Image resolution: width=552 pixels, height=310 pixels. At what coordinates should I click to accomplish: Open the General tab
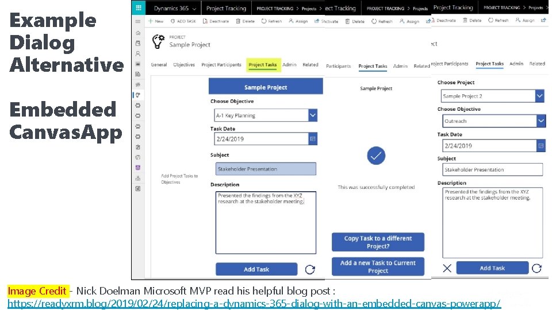pos(159,65)
